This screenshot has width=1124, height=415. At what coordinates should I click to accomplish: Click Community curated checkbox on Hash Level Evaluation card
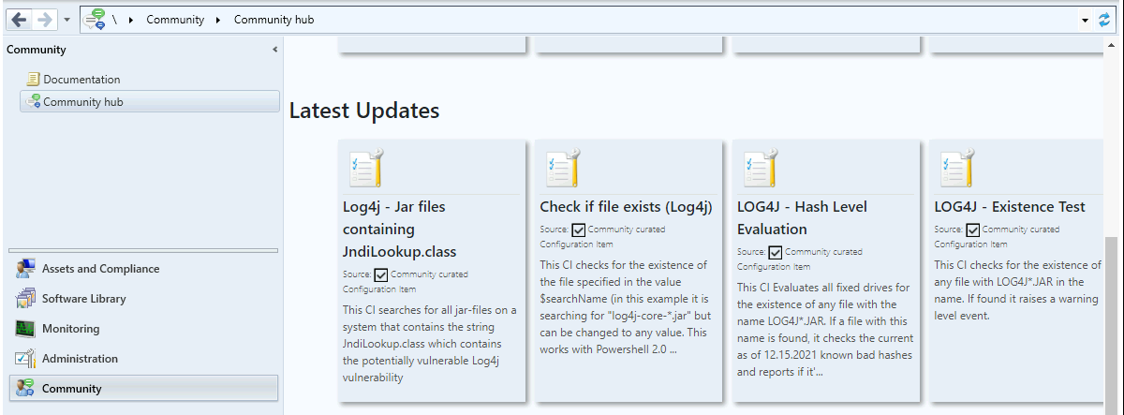[x=776, y=252]
